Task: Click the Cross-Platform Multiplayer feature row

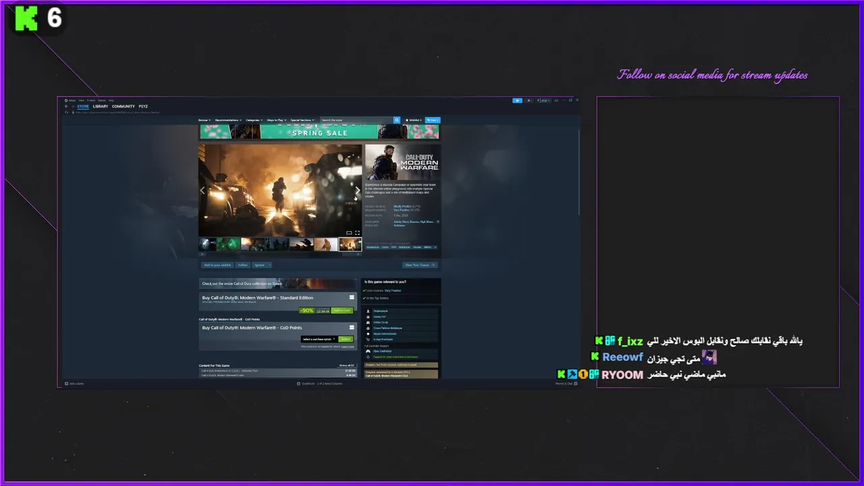Action: pyautogui.click(x=401, y=328)
